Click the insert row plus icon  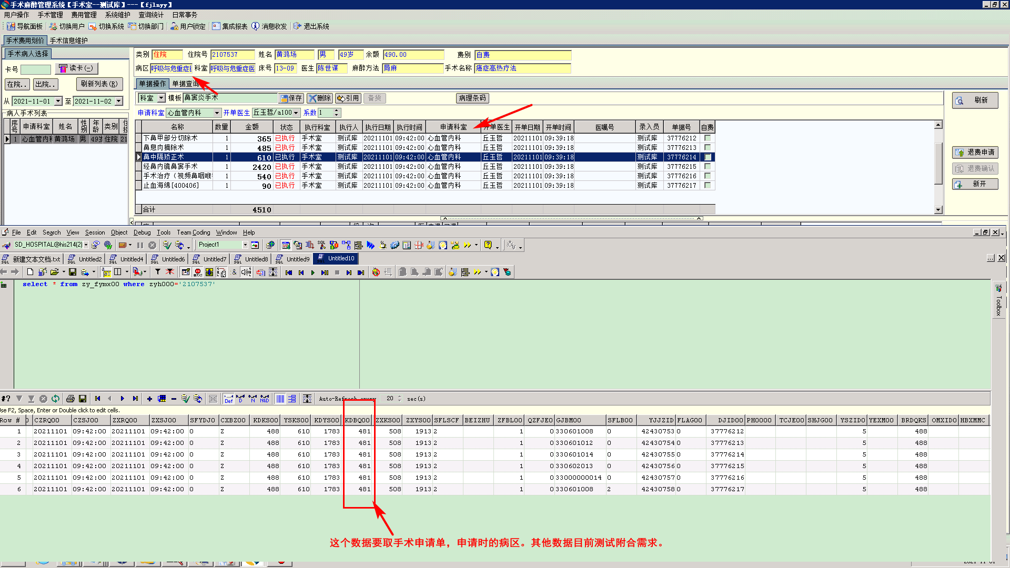[149, 399]
